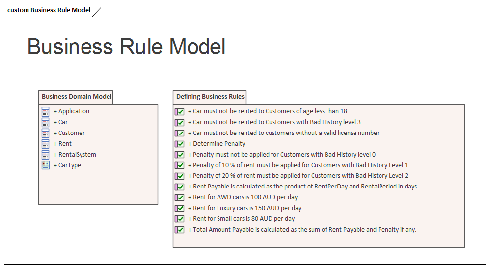
Task: Click icon for Rent for Luxury cars rule
Action: click(180, 208)
